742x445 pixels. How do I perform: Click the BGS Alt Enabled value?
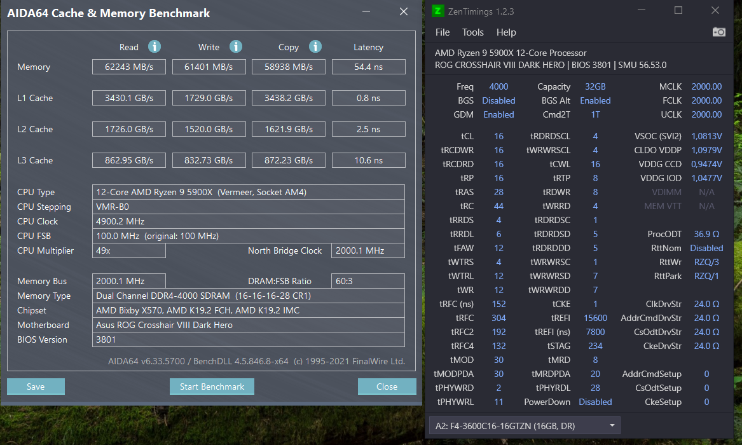coord(595,100)
